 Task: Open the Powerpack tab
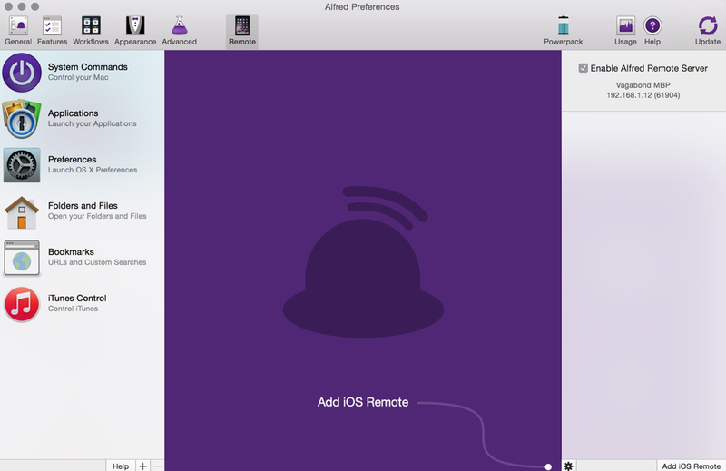[563, 31]
